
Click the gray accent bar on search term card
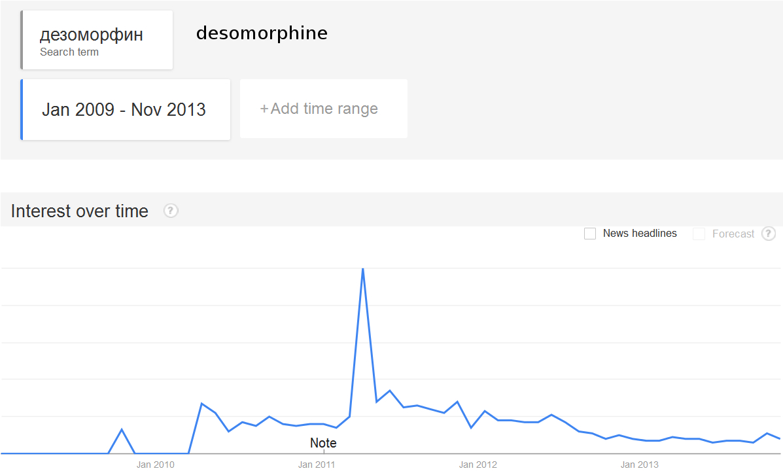22,40
